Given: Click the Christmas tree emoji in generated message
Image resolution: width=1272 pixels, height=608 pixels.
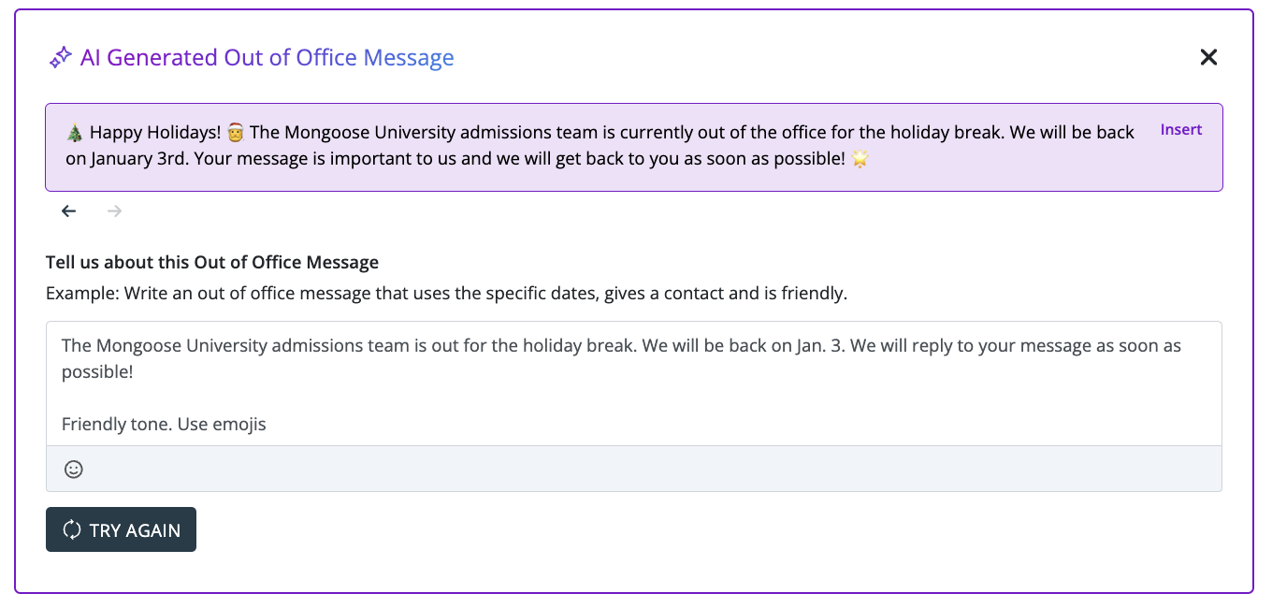Looking at the screenshot, I should (75, 133).
